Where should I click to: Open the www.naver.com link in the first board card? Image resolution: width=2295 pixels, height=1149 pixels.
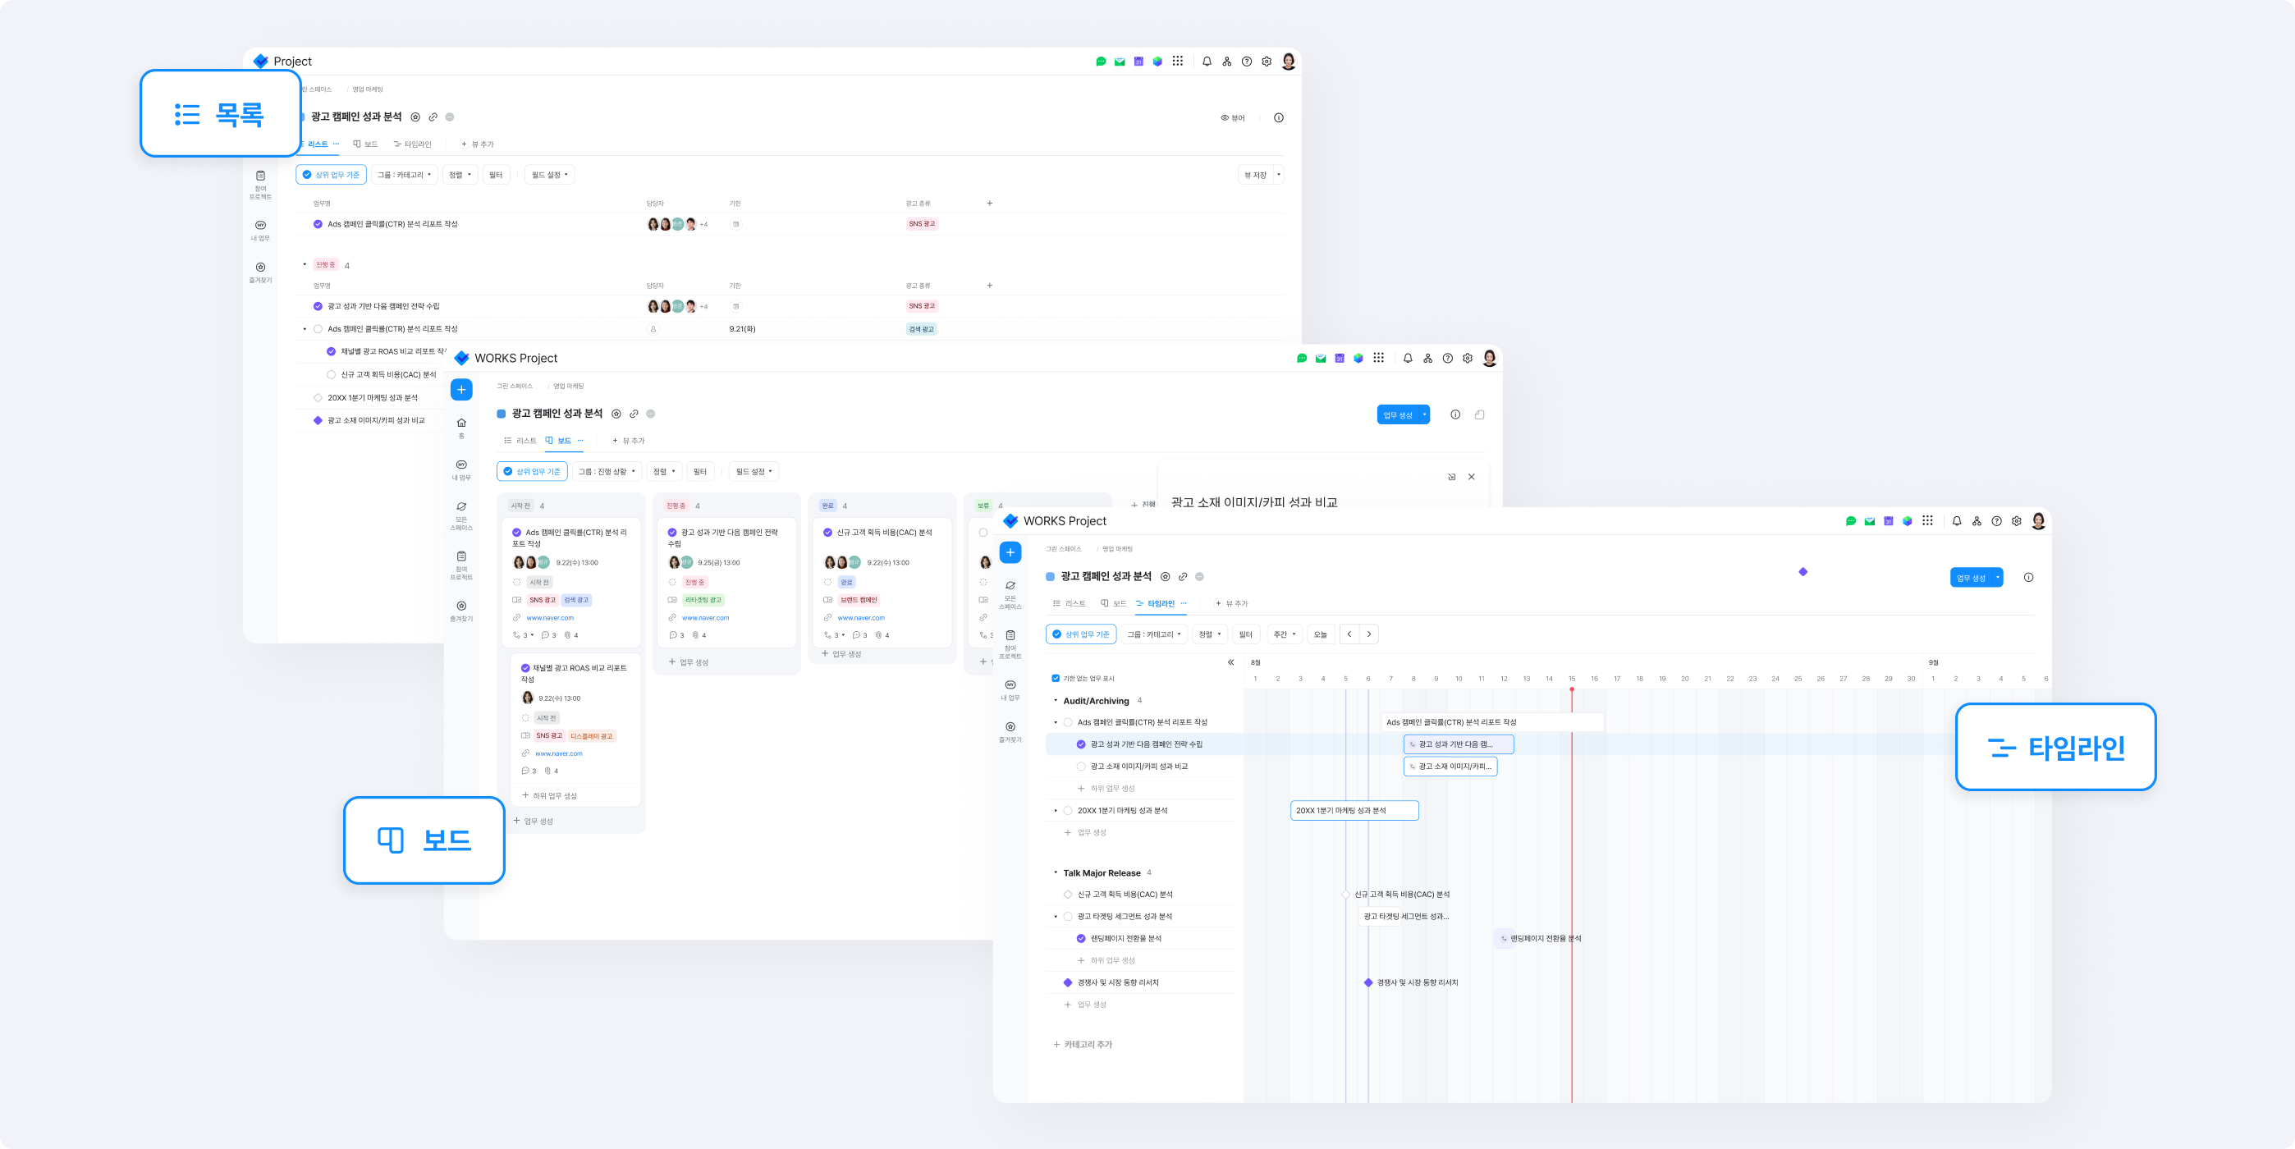[x=550, y=617]
